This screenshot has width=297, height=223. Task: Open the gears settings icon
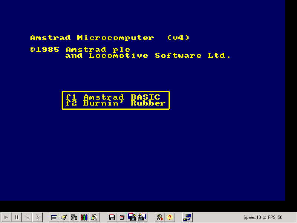(74, 217)
